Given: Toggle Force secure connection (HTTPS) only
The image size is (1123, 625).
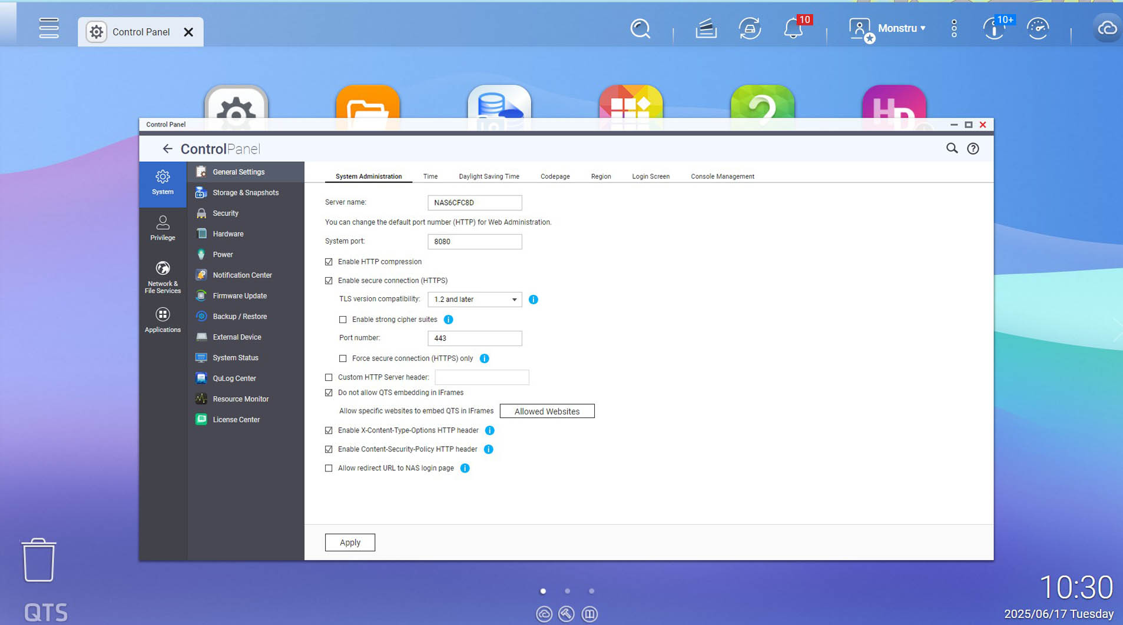Looking at the screenshot, I should tap(343, 358).
